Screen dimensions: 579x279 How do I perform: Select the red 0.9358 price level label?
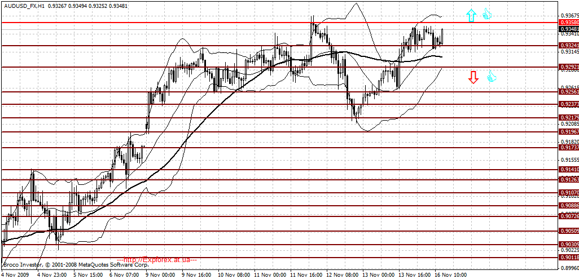coord(569,23)
